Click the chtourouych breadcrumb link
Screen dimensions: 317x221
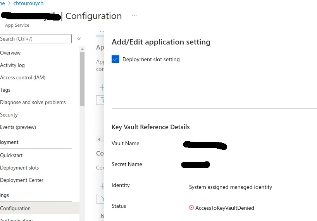click(28, 3)
